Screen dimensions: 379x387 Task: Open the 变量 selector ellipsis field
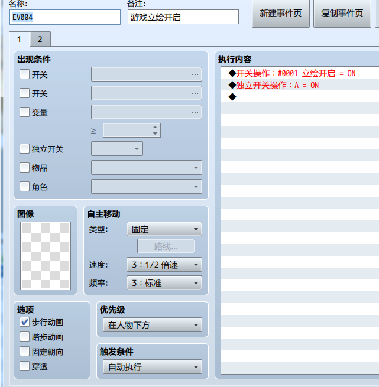pyautogui.click(x=147, y=112)
